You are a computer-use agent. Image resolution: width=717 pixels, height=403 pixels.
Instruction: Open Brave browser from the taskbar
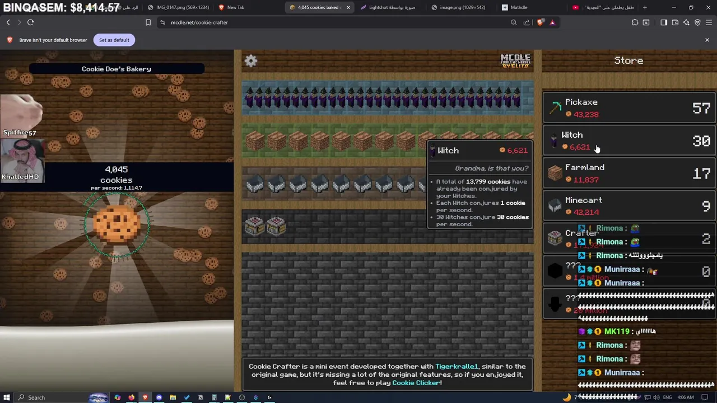pyautogui.click(x=145, y=397)
